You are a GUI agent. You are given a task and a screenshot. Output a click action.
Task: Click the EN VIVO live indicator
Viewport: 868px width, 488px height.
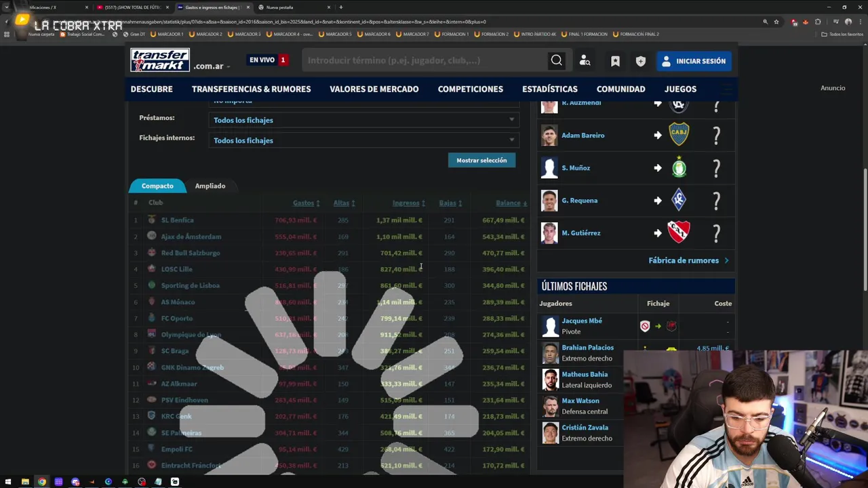pos(268,60)
